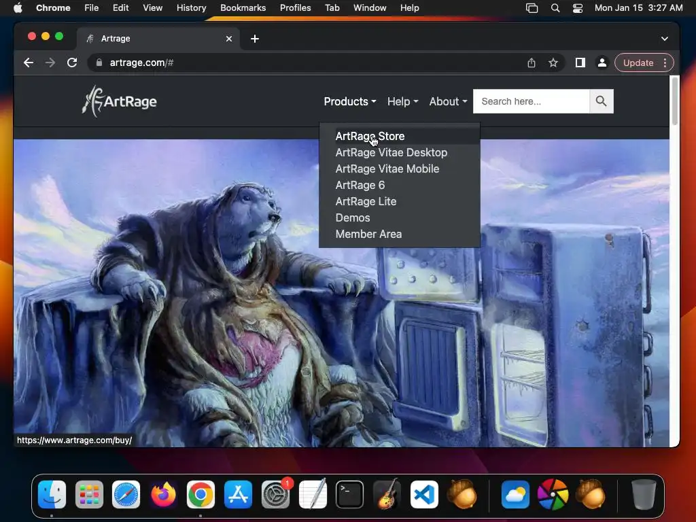Open Finder from the dock

click(52, 494)
